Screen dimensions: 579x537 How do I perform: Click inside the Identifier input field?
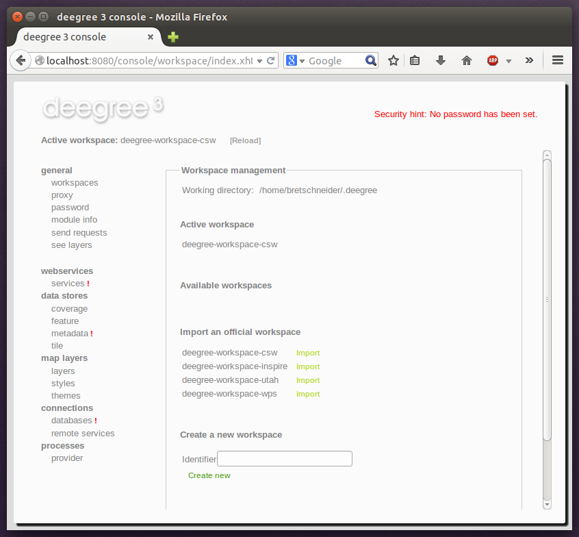pos(284,458)
